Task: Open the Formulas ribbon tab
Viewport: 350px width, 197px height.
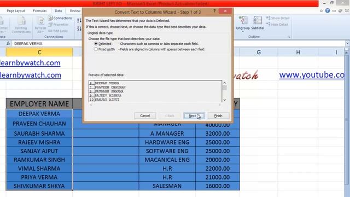Action: (x=40, y=11)
